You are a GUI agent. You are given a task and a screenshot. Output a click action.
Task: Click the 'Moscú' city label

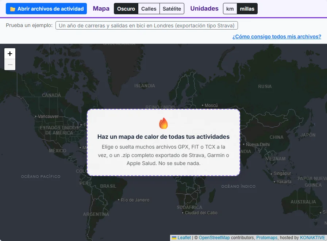[x=211, y=106]
